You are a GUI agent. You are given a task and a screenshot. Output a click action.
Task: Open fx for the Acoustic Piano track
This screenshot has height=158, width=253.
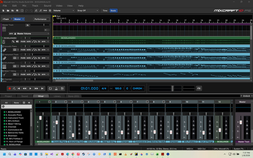coord(39,50)
